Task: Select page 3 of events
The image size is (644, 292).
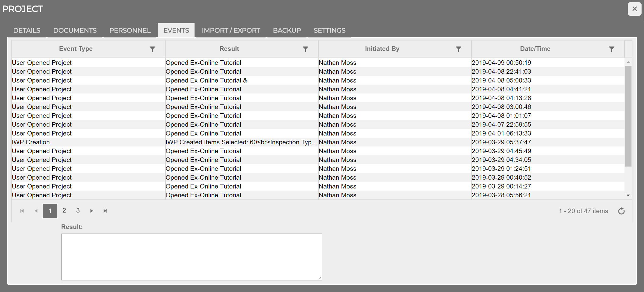Action: (x=78, y=210)
